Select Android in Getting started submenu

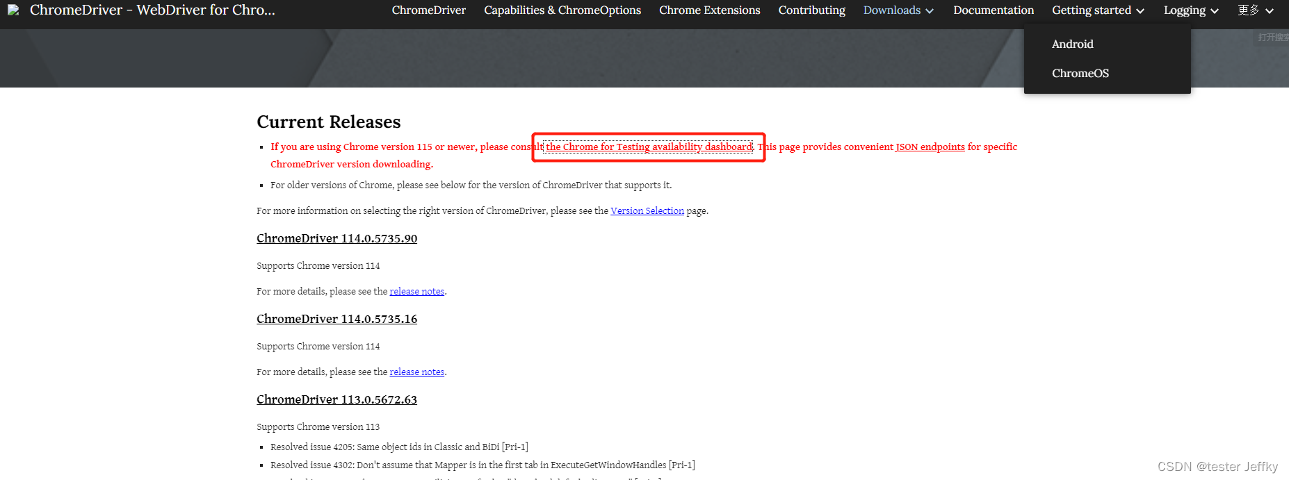pos(1072,44)
